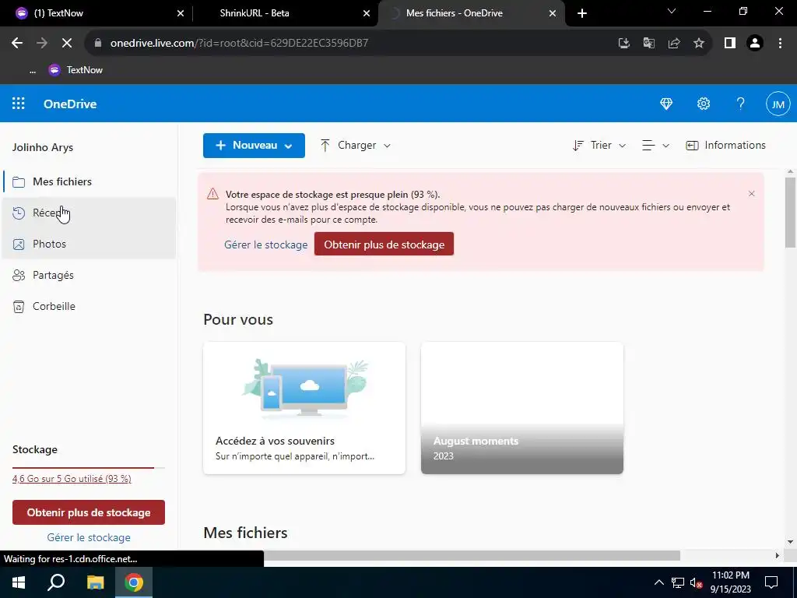Click the address bar URL
This screenshot has width=797, height=598.
[239, 43]
